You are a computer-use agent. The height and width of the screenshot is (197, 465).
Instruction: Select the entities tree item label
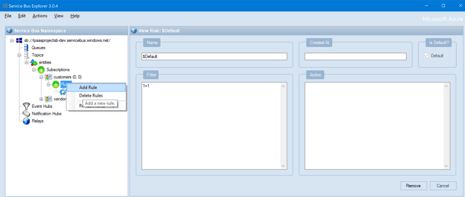point(45,63)
